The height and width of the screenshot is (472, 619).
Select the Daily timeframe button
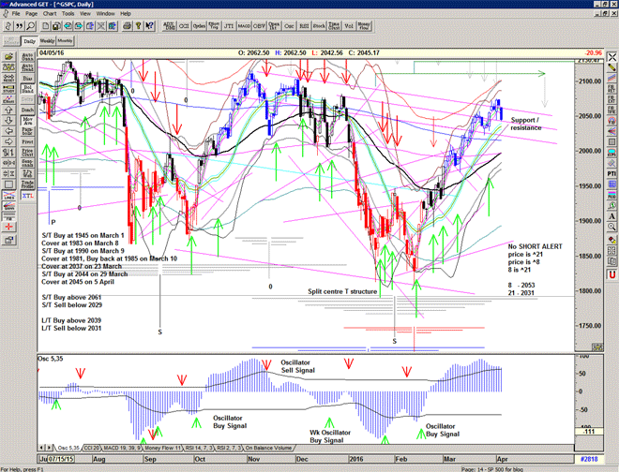[x=29, y=41]
